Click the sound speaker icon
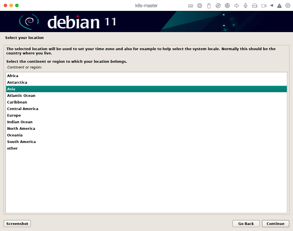Screen dimensions: 293x231 tap(236, 6)
